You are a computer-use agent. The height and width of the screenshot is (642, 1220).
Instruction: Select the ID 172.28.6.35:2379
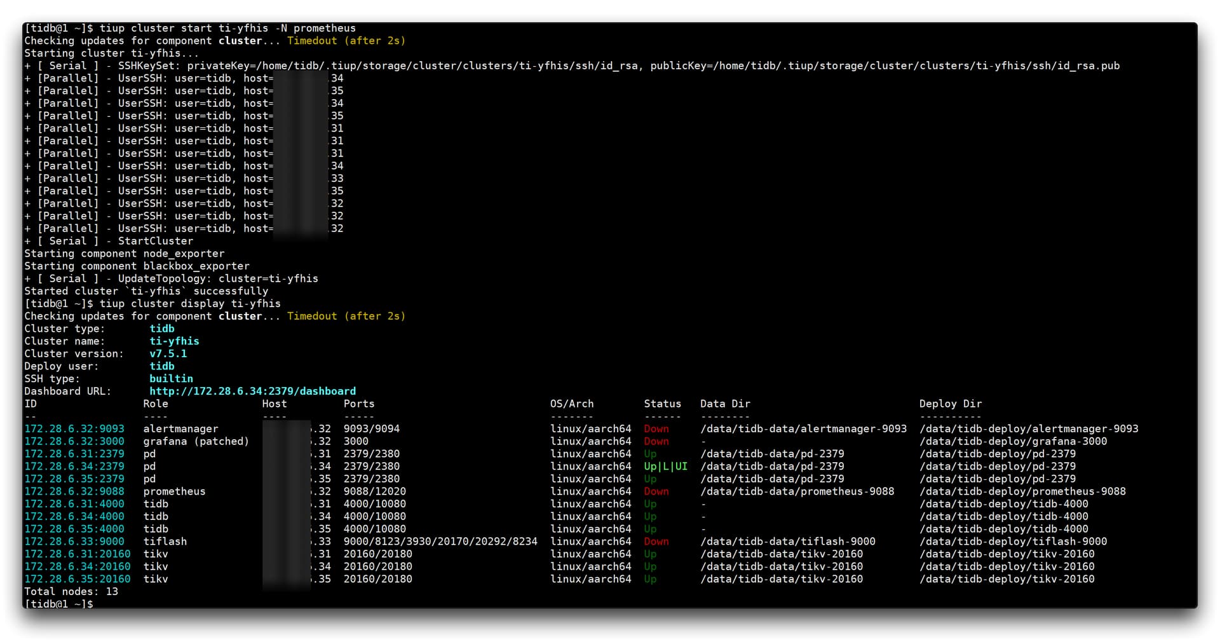[74, 479]
